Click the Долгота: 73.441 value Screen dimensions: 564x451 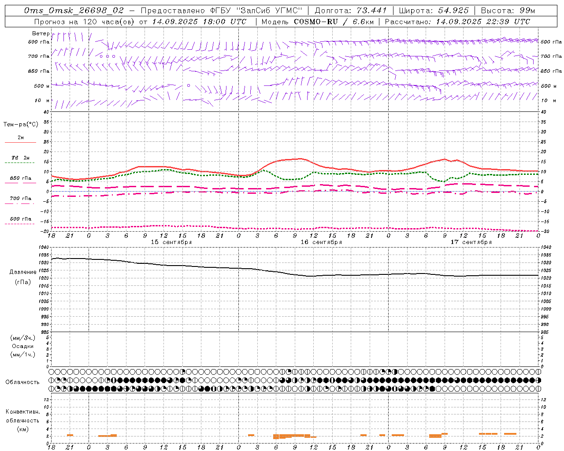coord(351,10)
